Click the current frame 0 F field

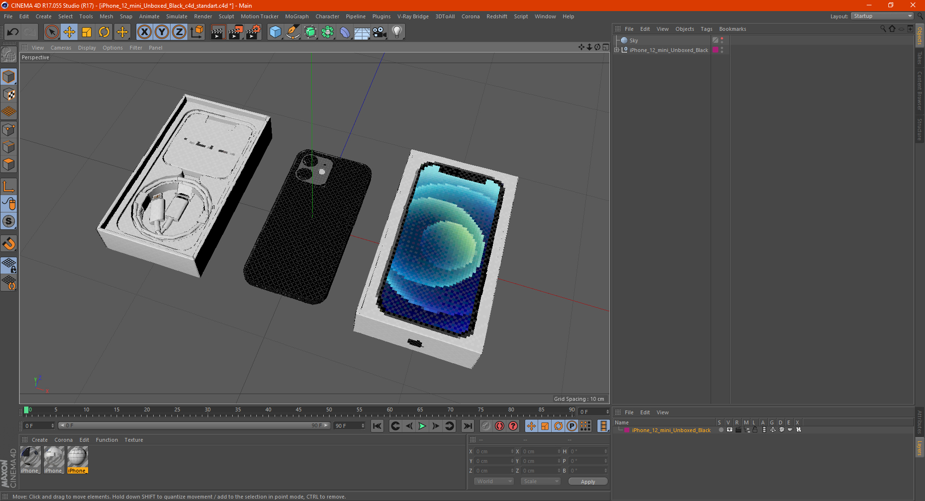[x=39, y=426]
